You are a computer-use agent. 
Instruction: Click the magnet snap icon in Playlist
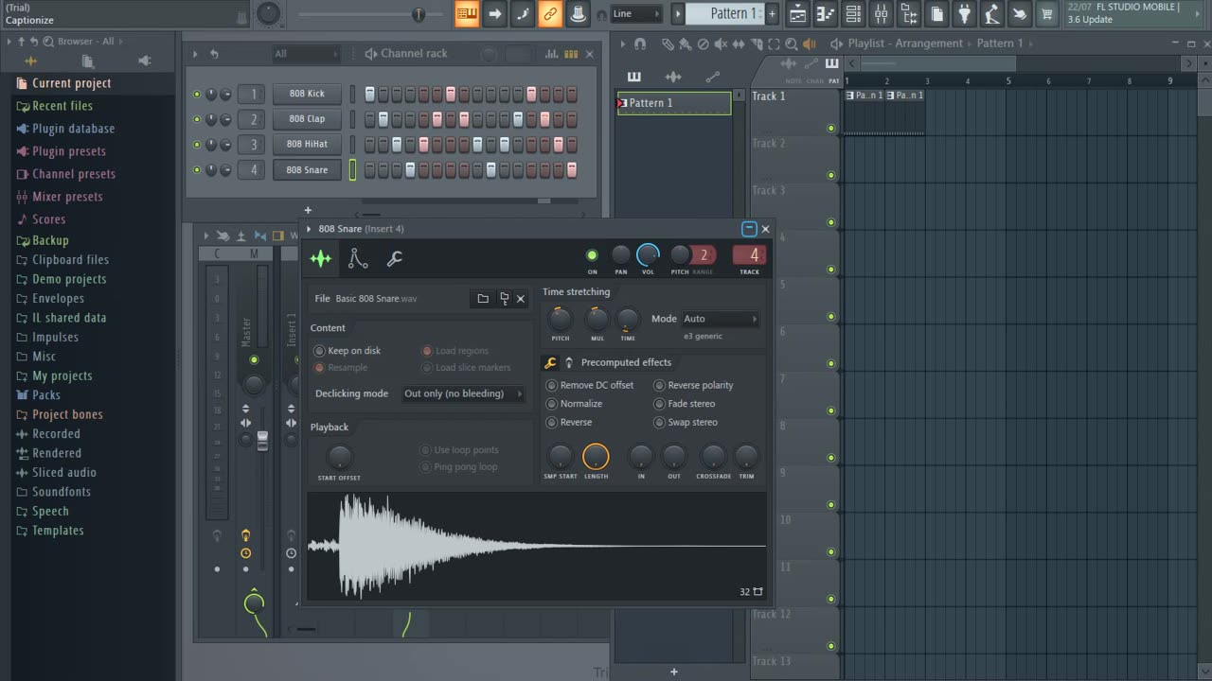[x=640, y=44]
